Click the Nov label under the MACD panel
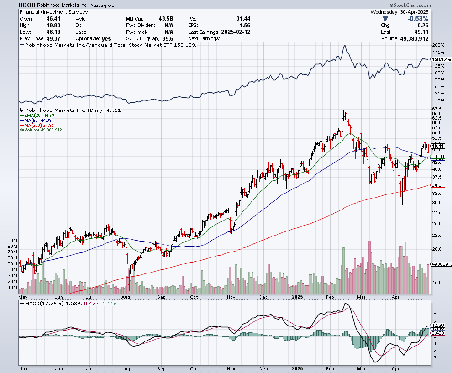Screen dimensions: 452x373 click(x=231, y=369)
